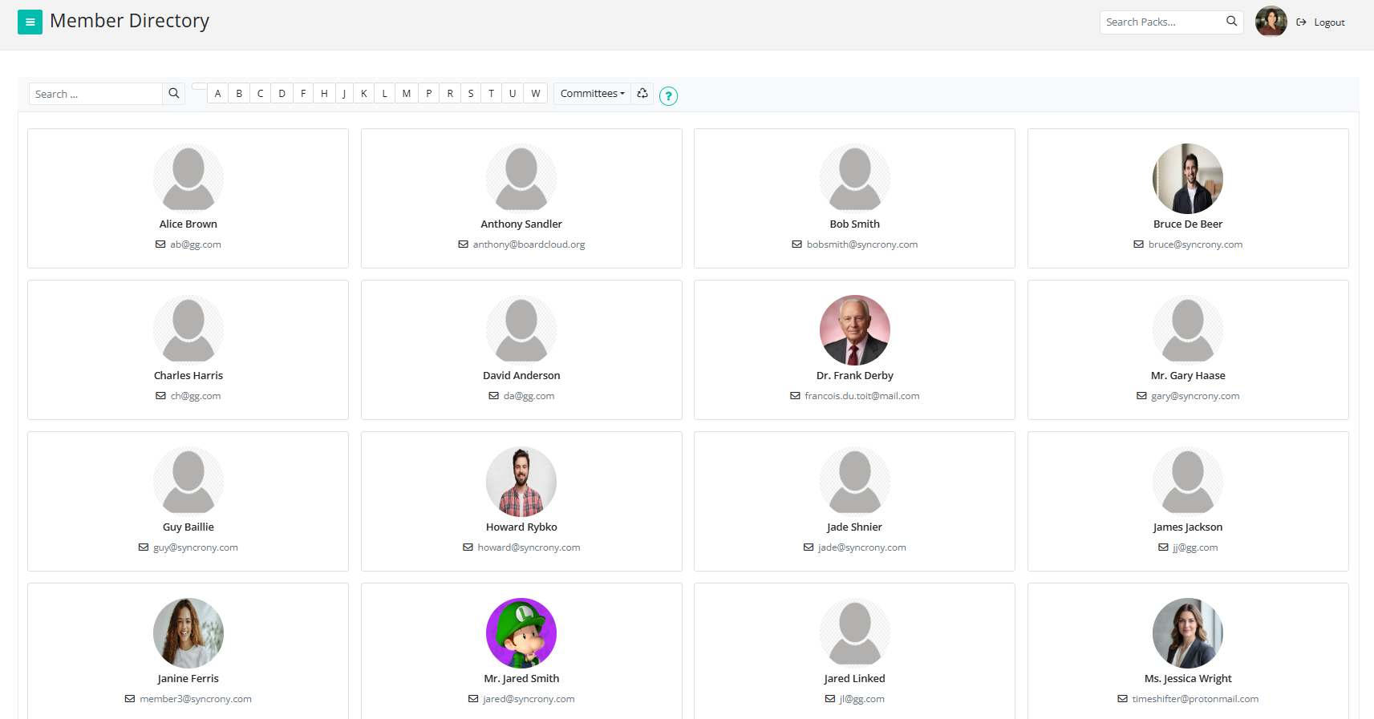Filter members by letter J

pyautogui.click(x=344, y=94)
